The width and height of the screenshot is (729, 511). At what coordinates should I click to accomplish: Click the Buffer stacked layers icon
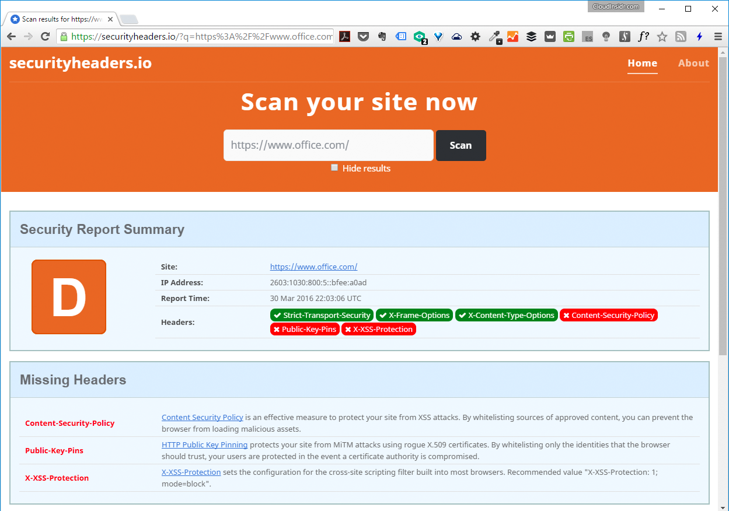(531, 37)
